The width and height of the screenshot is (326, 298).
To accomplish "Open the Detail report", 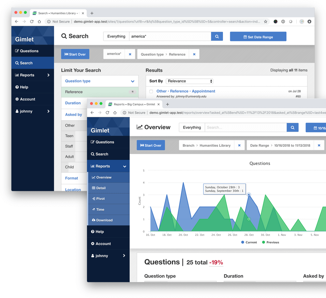I will tap(109, 188).
